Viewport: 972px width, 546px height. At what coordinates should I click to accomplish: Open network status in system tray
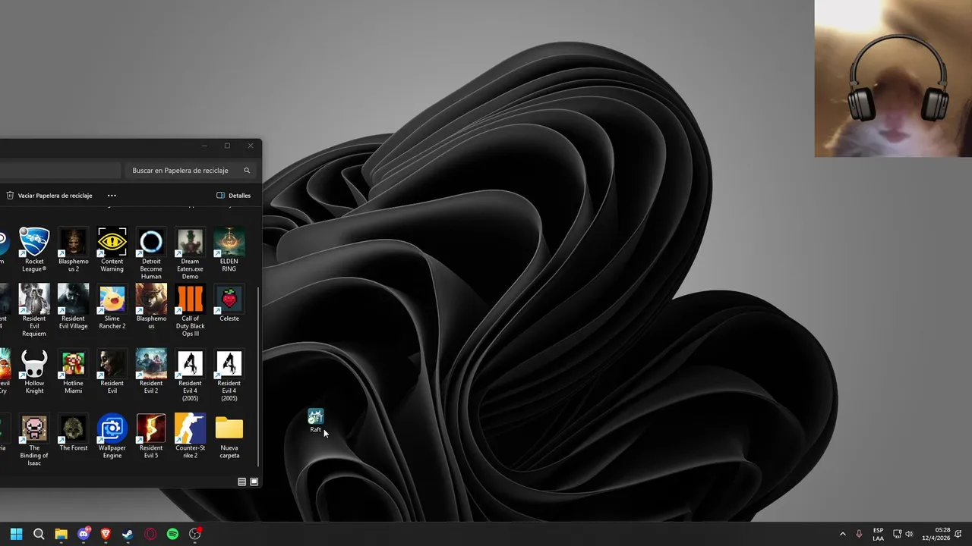pyautogui.click(x=897, y=534)
